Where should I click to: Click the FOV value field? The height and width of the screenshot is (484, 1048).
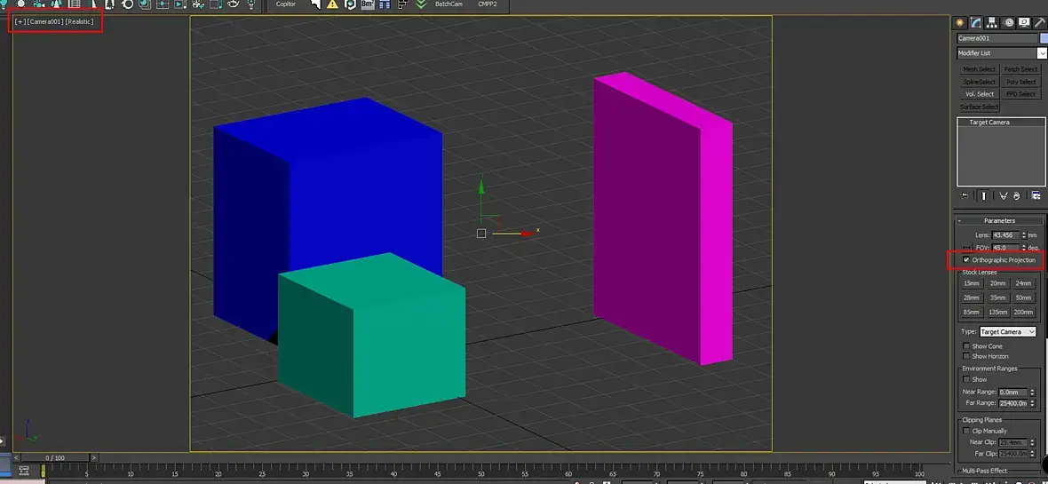(x=1006, y=248)
